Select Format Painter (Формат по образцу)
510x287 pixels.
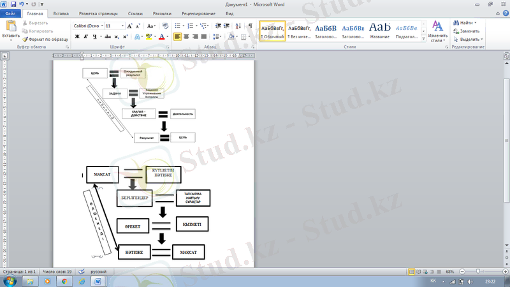coord(45,39)
